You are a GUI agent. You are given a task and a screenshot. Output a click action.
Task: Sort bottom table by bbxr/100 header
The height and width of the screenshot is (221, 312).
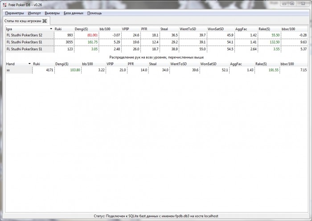click(294, 64)
